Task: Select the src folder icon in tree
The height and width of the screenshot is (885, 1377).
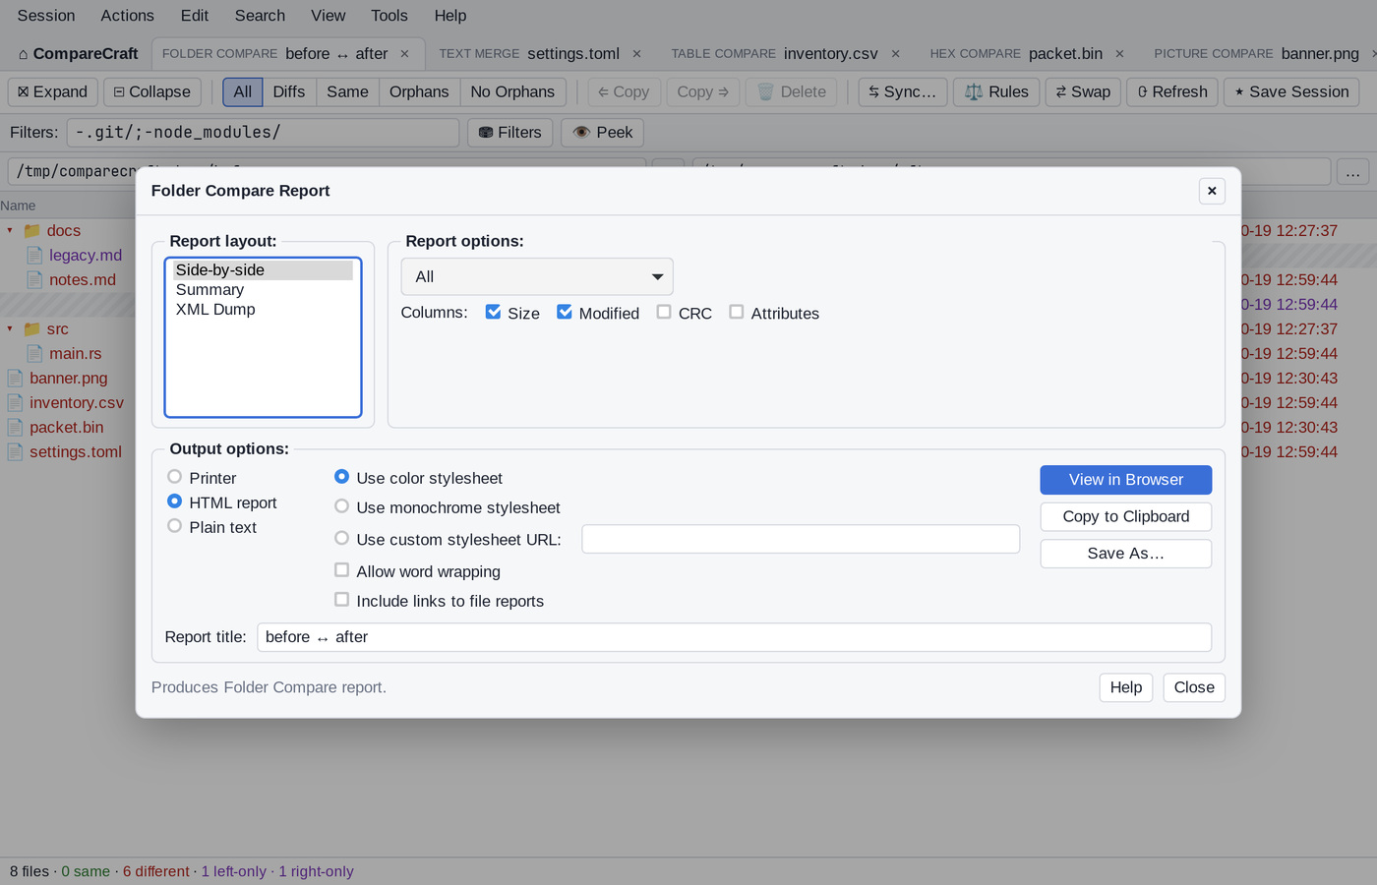Action: point(31,328)
